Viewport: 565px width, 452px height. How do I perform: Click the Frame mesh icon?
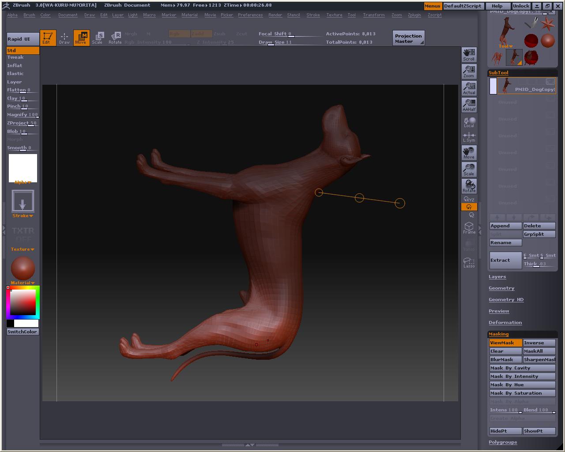[469, 228]
